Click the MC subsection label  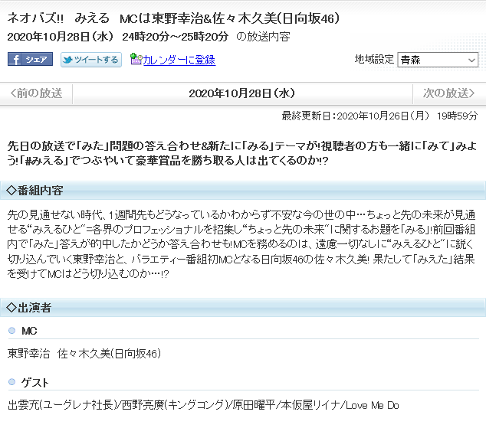pos(29,331)
